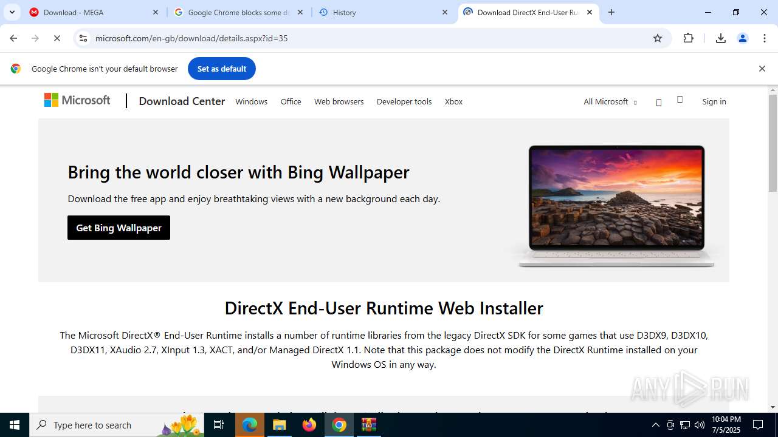
Task: Open the Office menu item
Action: click(x=291, y=101)
